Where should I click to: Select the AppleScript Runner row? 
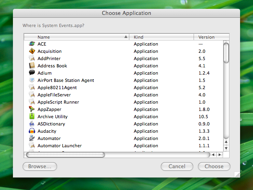tap(58, 102)
